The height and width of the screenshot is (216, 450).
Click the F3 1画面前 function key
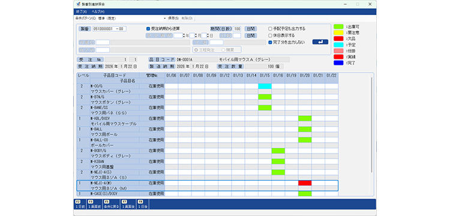(95, 204)
